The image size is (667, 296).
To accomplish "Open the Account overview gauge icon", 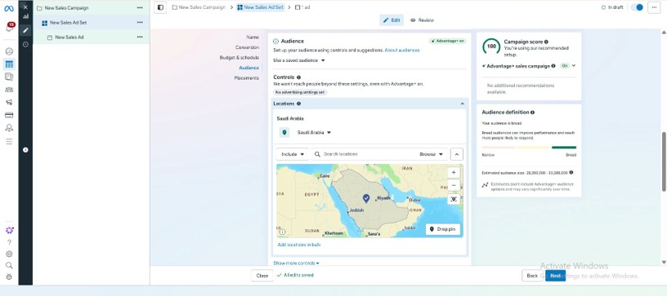I will [x=9, y=51].
